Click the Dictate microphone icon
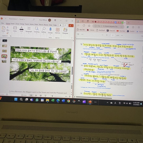 (x=50, y=29)
